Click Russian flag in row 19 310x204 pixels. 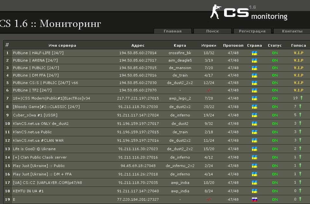point(255,199)
